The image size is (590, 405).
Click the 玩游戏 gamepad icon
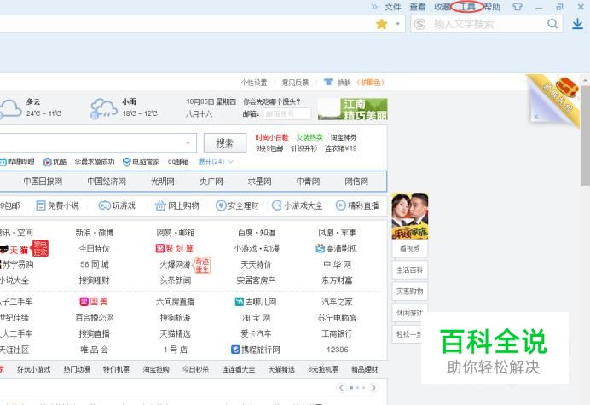[x=104, y=205]
